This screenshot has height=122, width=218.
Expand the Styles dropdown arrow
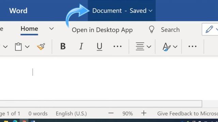(175, 47)
